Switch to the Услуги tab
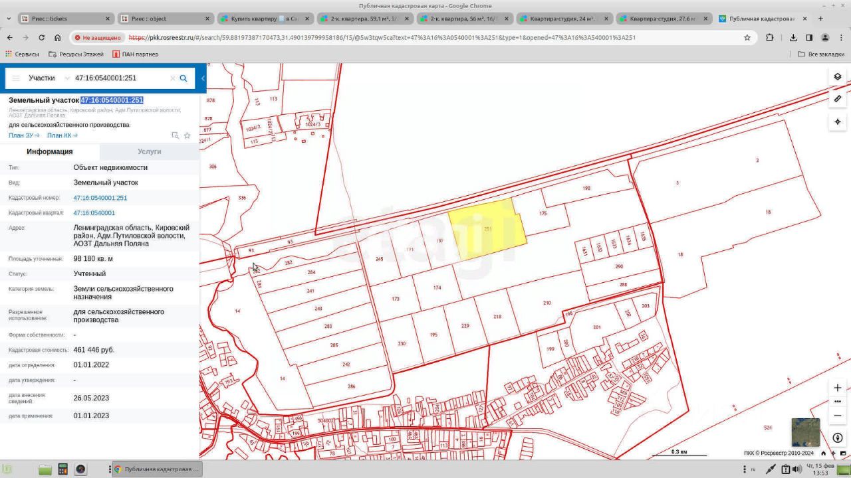This screenshot has width=851, height=478. click(149, 151)
